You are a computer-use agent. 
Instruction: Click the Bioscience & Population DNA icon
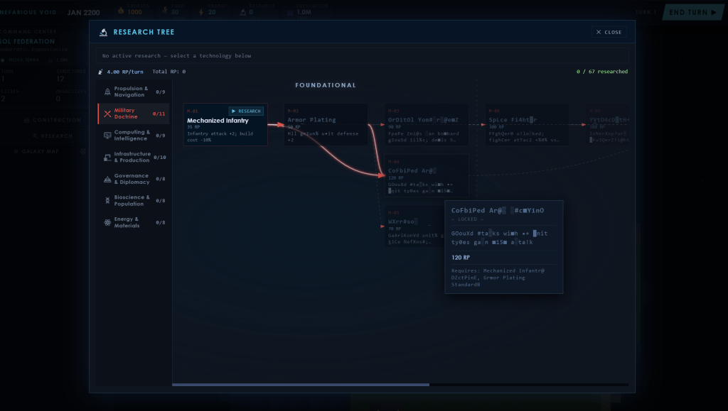point(107,200)
